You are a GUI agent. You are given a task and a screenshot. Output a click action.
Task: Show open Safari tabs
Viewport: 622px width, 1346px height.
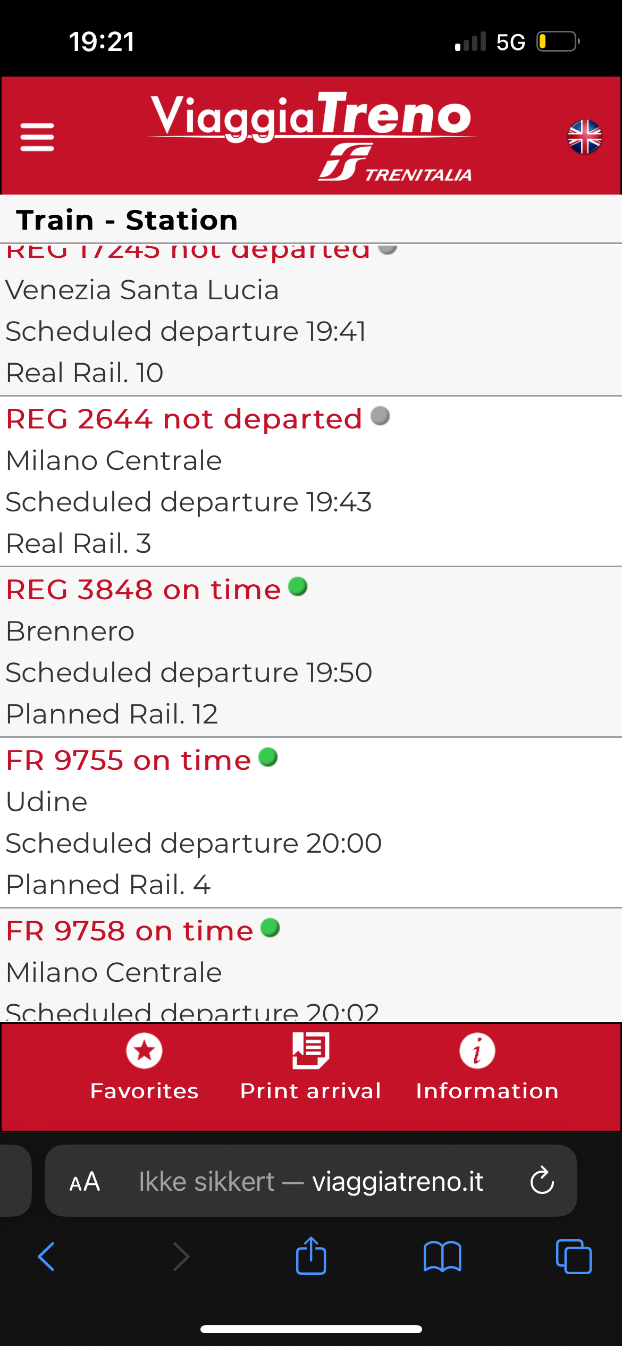[573, 1257]
